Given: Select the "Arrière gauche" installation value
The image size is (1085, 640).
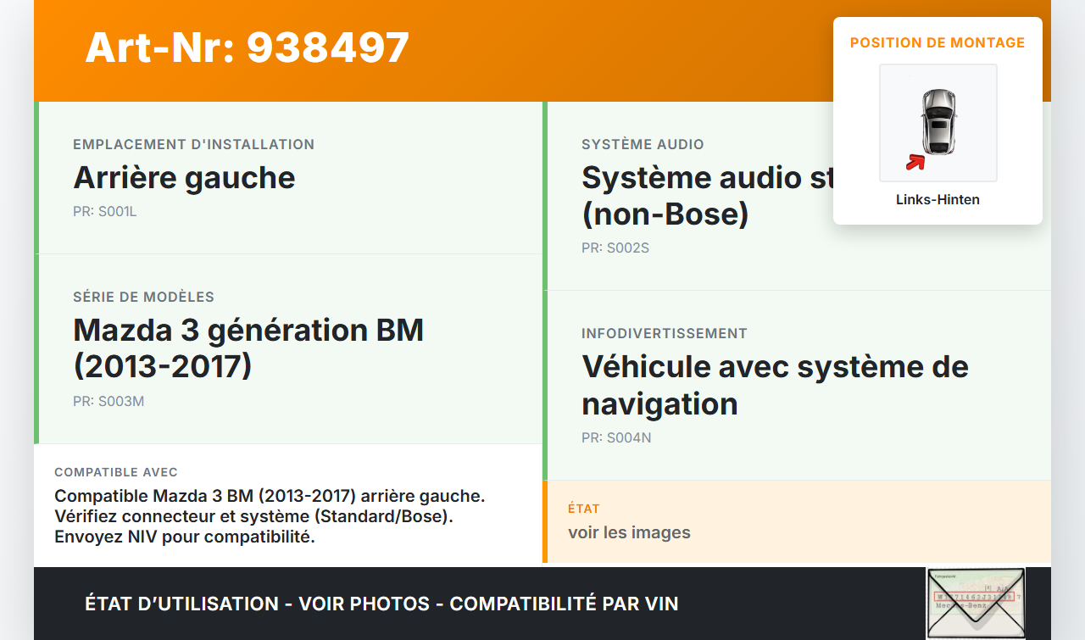Looking at the screenshot, I should pos(184,178).
